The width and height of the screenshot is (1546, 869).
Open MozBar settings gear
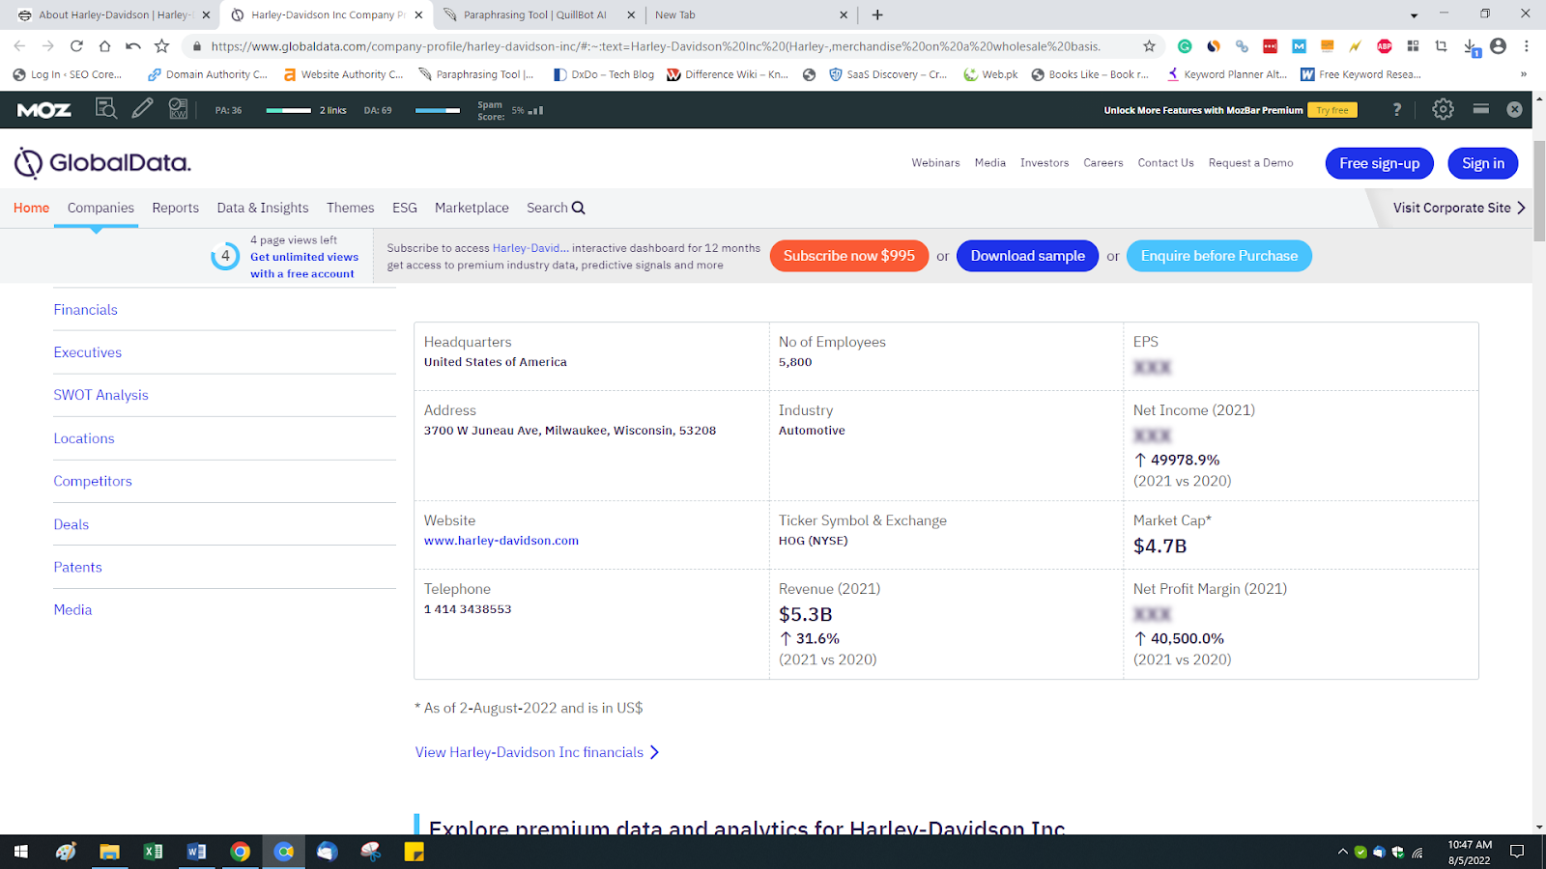[x=1443, y=109]
